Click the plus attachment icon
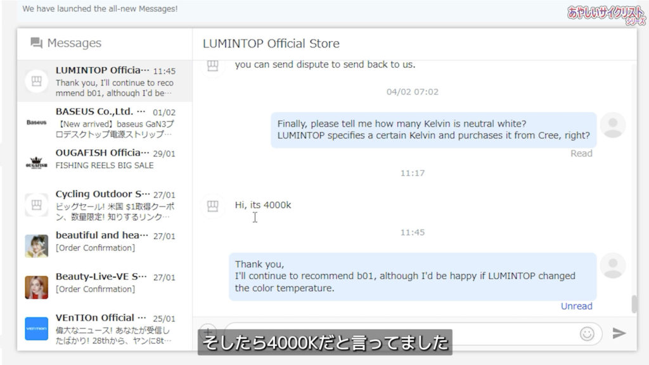The width and height of the screenshot is (649, 365). [x=208, y=331]
